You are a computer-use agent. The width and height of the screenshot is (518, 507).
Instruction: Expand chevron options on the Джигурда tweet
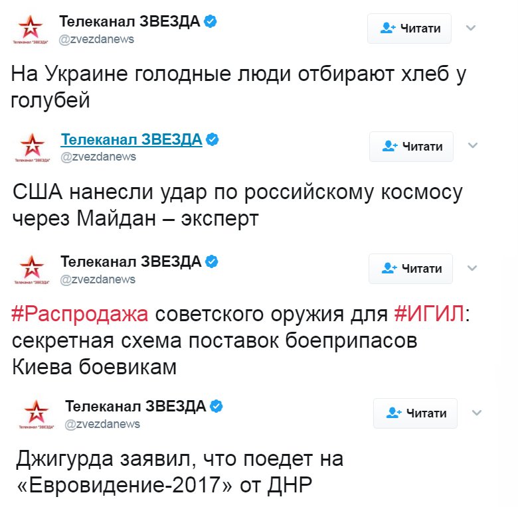click(476, 413)
